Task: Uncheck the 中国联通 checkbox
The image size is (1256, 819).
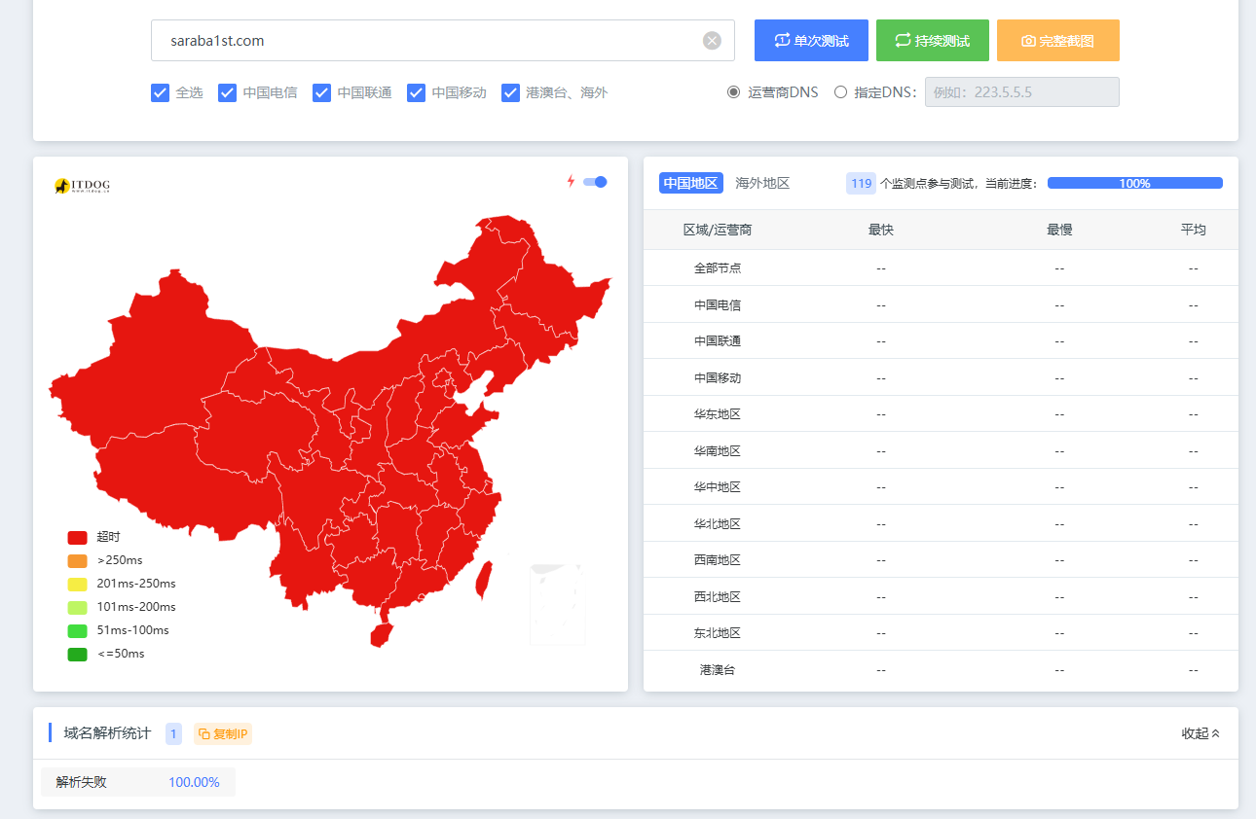Action: 322,92
